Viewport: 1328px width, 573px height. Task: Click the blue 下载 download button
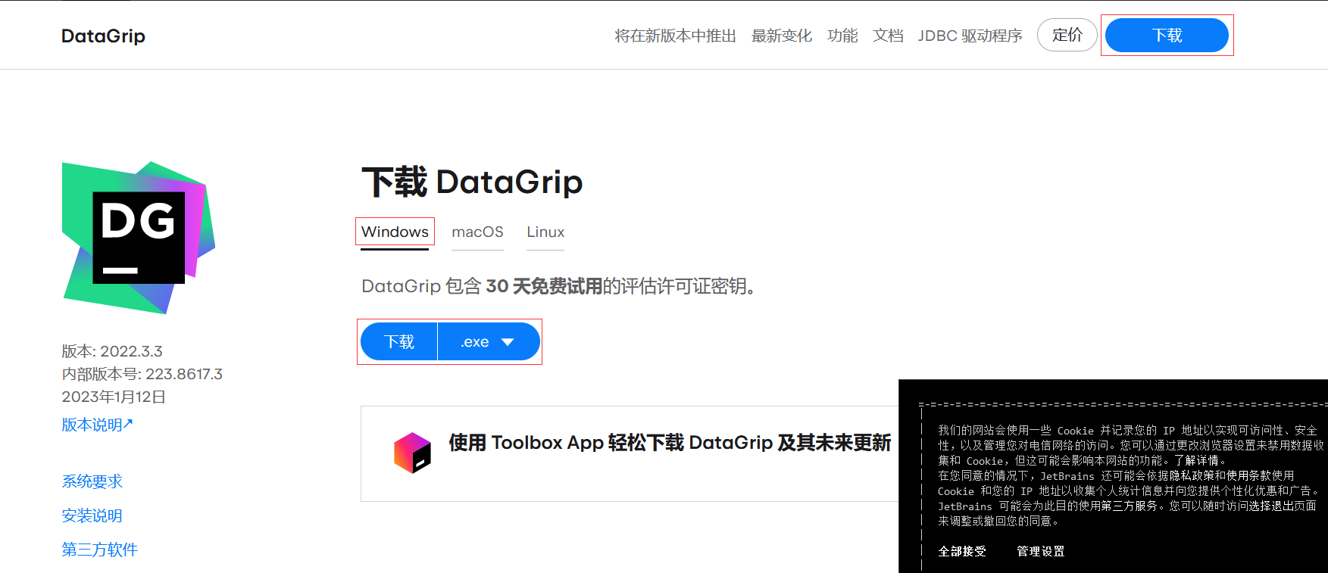(x=399, y=341)
